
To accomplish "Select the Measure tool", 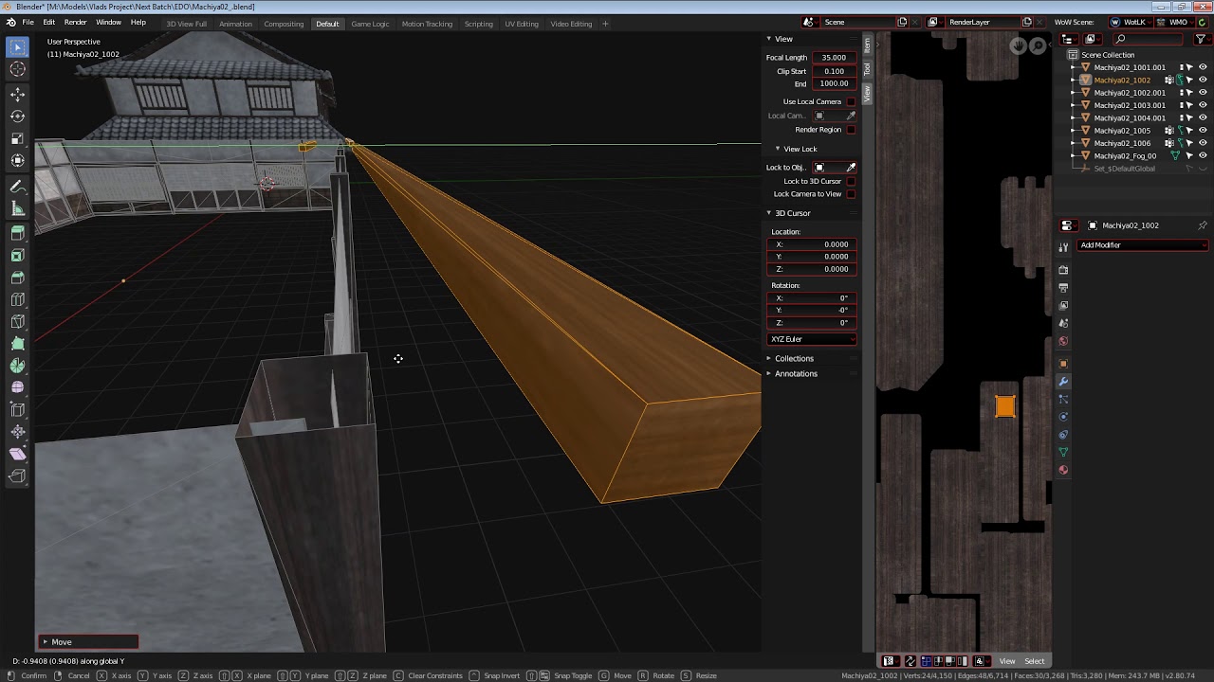I will tap(17, 208).
